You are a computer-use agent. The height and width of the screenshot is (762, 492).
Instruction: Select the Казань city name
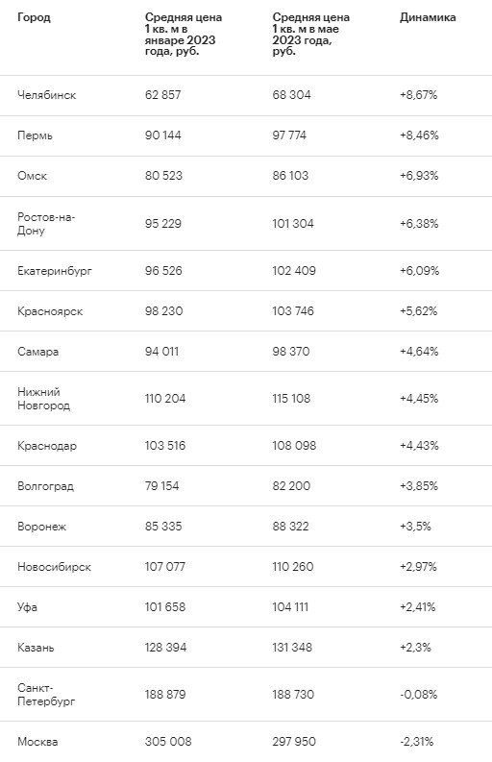click(36, 648)
